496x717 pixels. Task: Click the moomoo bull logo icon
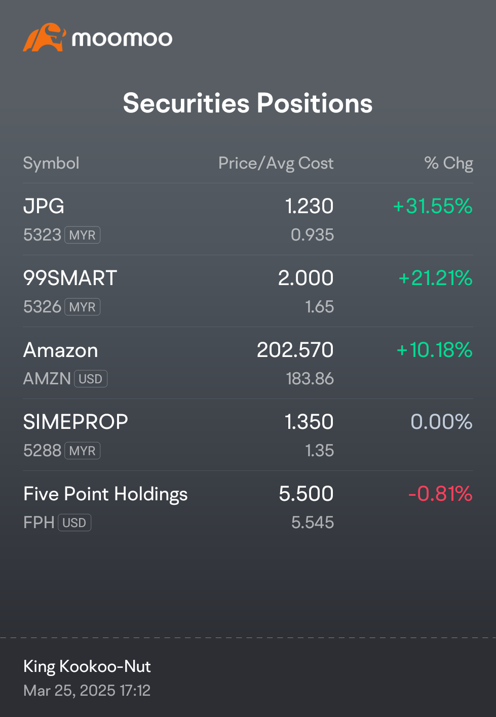coord(45,37)
